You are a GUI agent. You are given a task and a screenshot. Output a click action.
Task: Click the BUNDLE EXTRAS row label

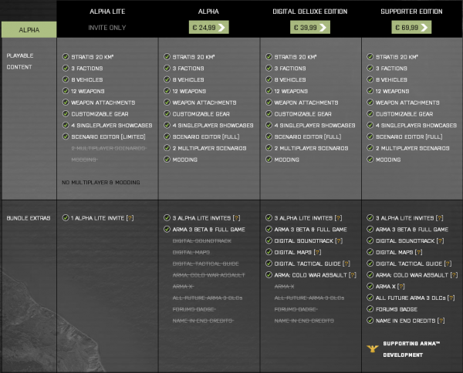tap(29, 218)
